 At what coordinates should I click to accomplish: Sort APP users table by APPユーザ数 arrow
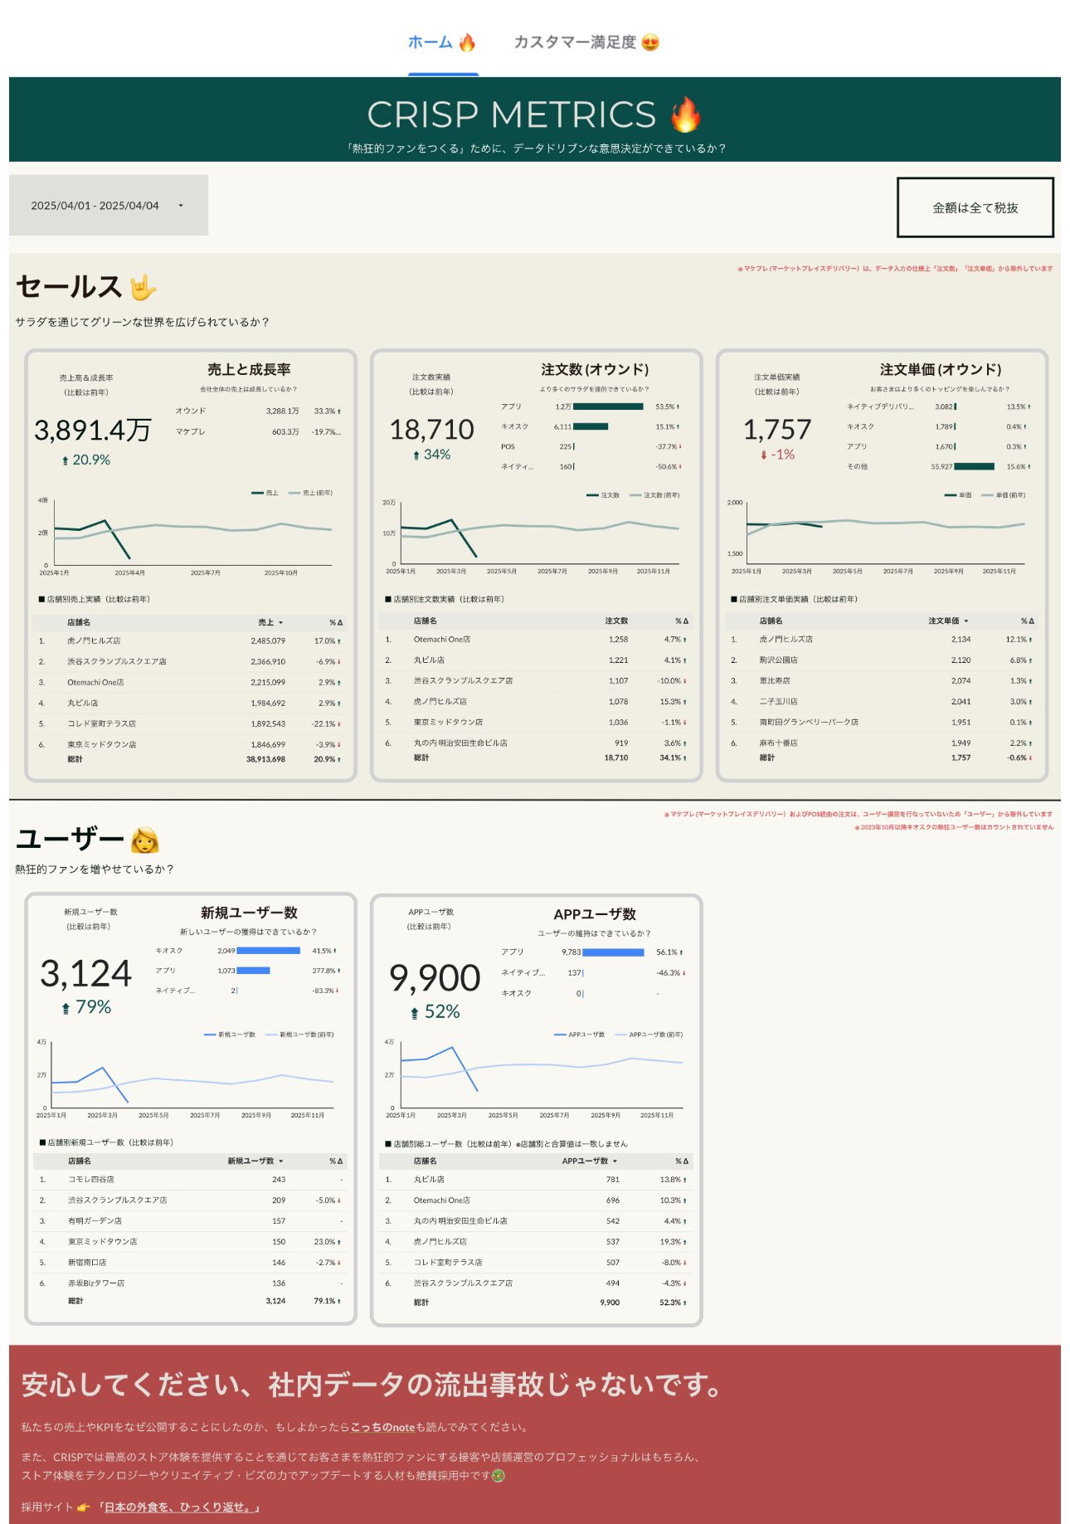click(x=615, y=1161)
